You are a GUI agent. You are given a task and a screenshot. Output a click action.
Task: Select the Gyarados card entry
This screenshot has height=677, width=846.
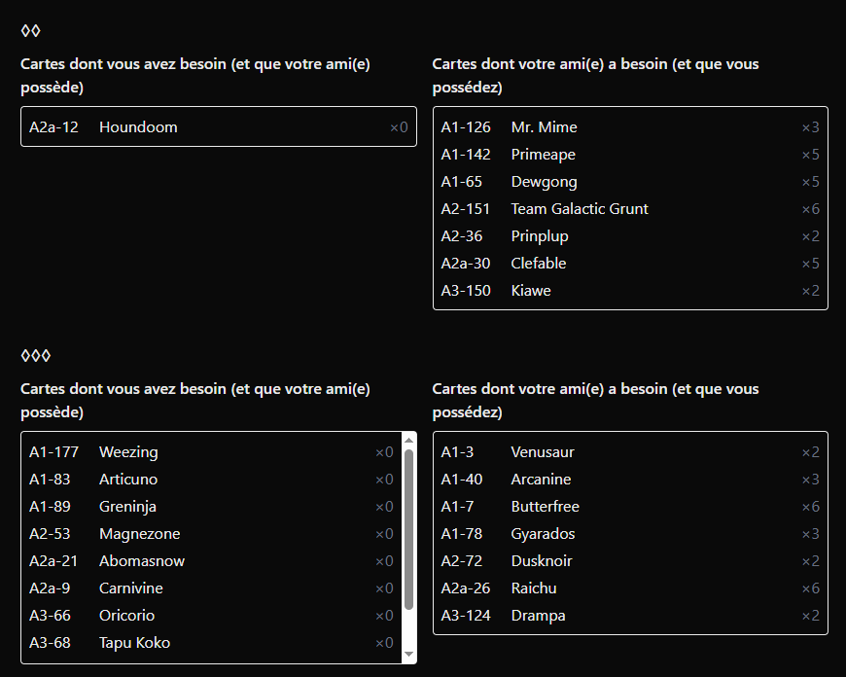(x=629, y=534)
